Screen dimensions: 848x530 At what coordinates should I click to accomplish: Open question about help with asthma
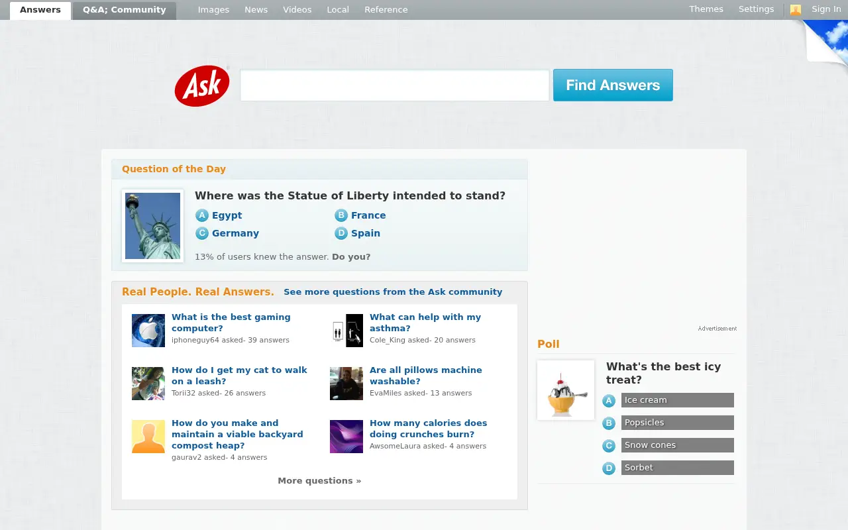click(425, 323)
